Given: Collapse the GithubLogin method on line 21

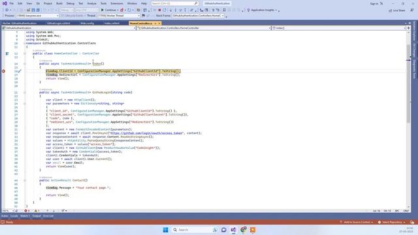Looking at the screenshot, I should pos(25,93).
